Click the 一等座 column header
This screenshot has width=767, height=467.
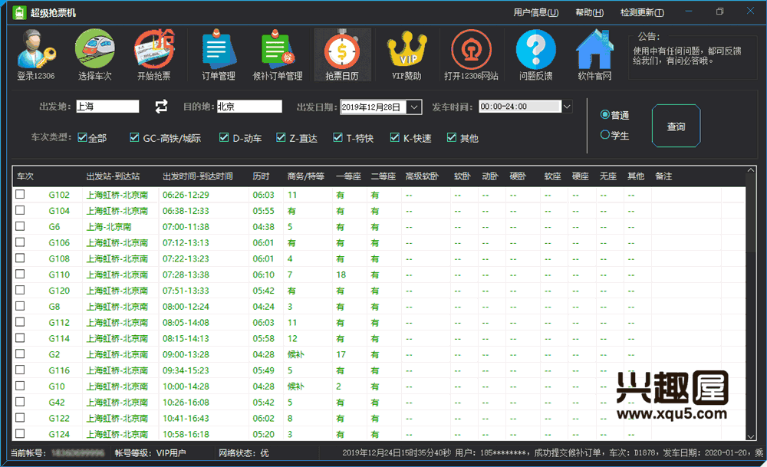coord(348,176)
